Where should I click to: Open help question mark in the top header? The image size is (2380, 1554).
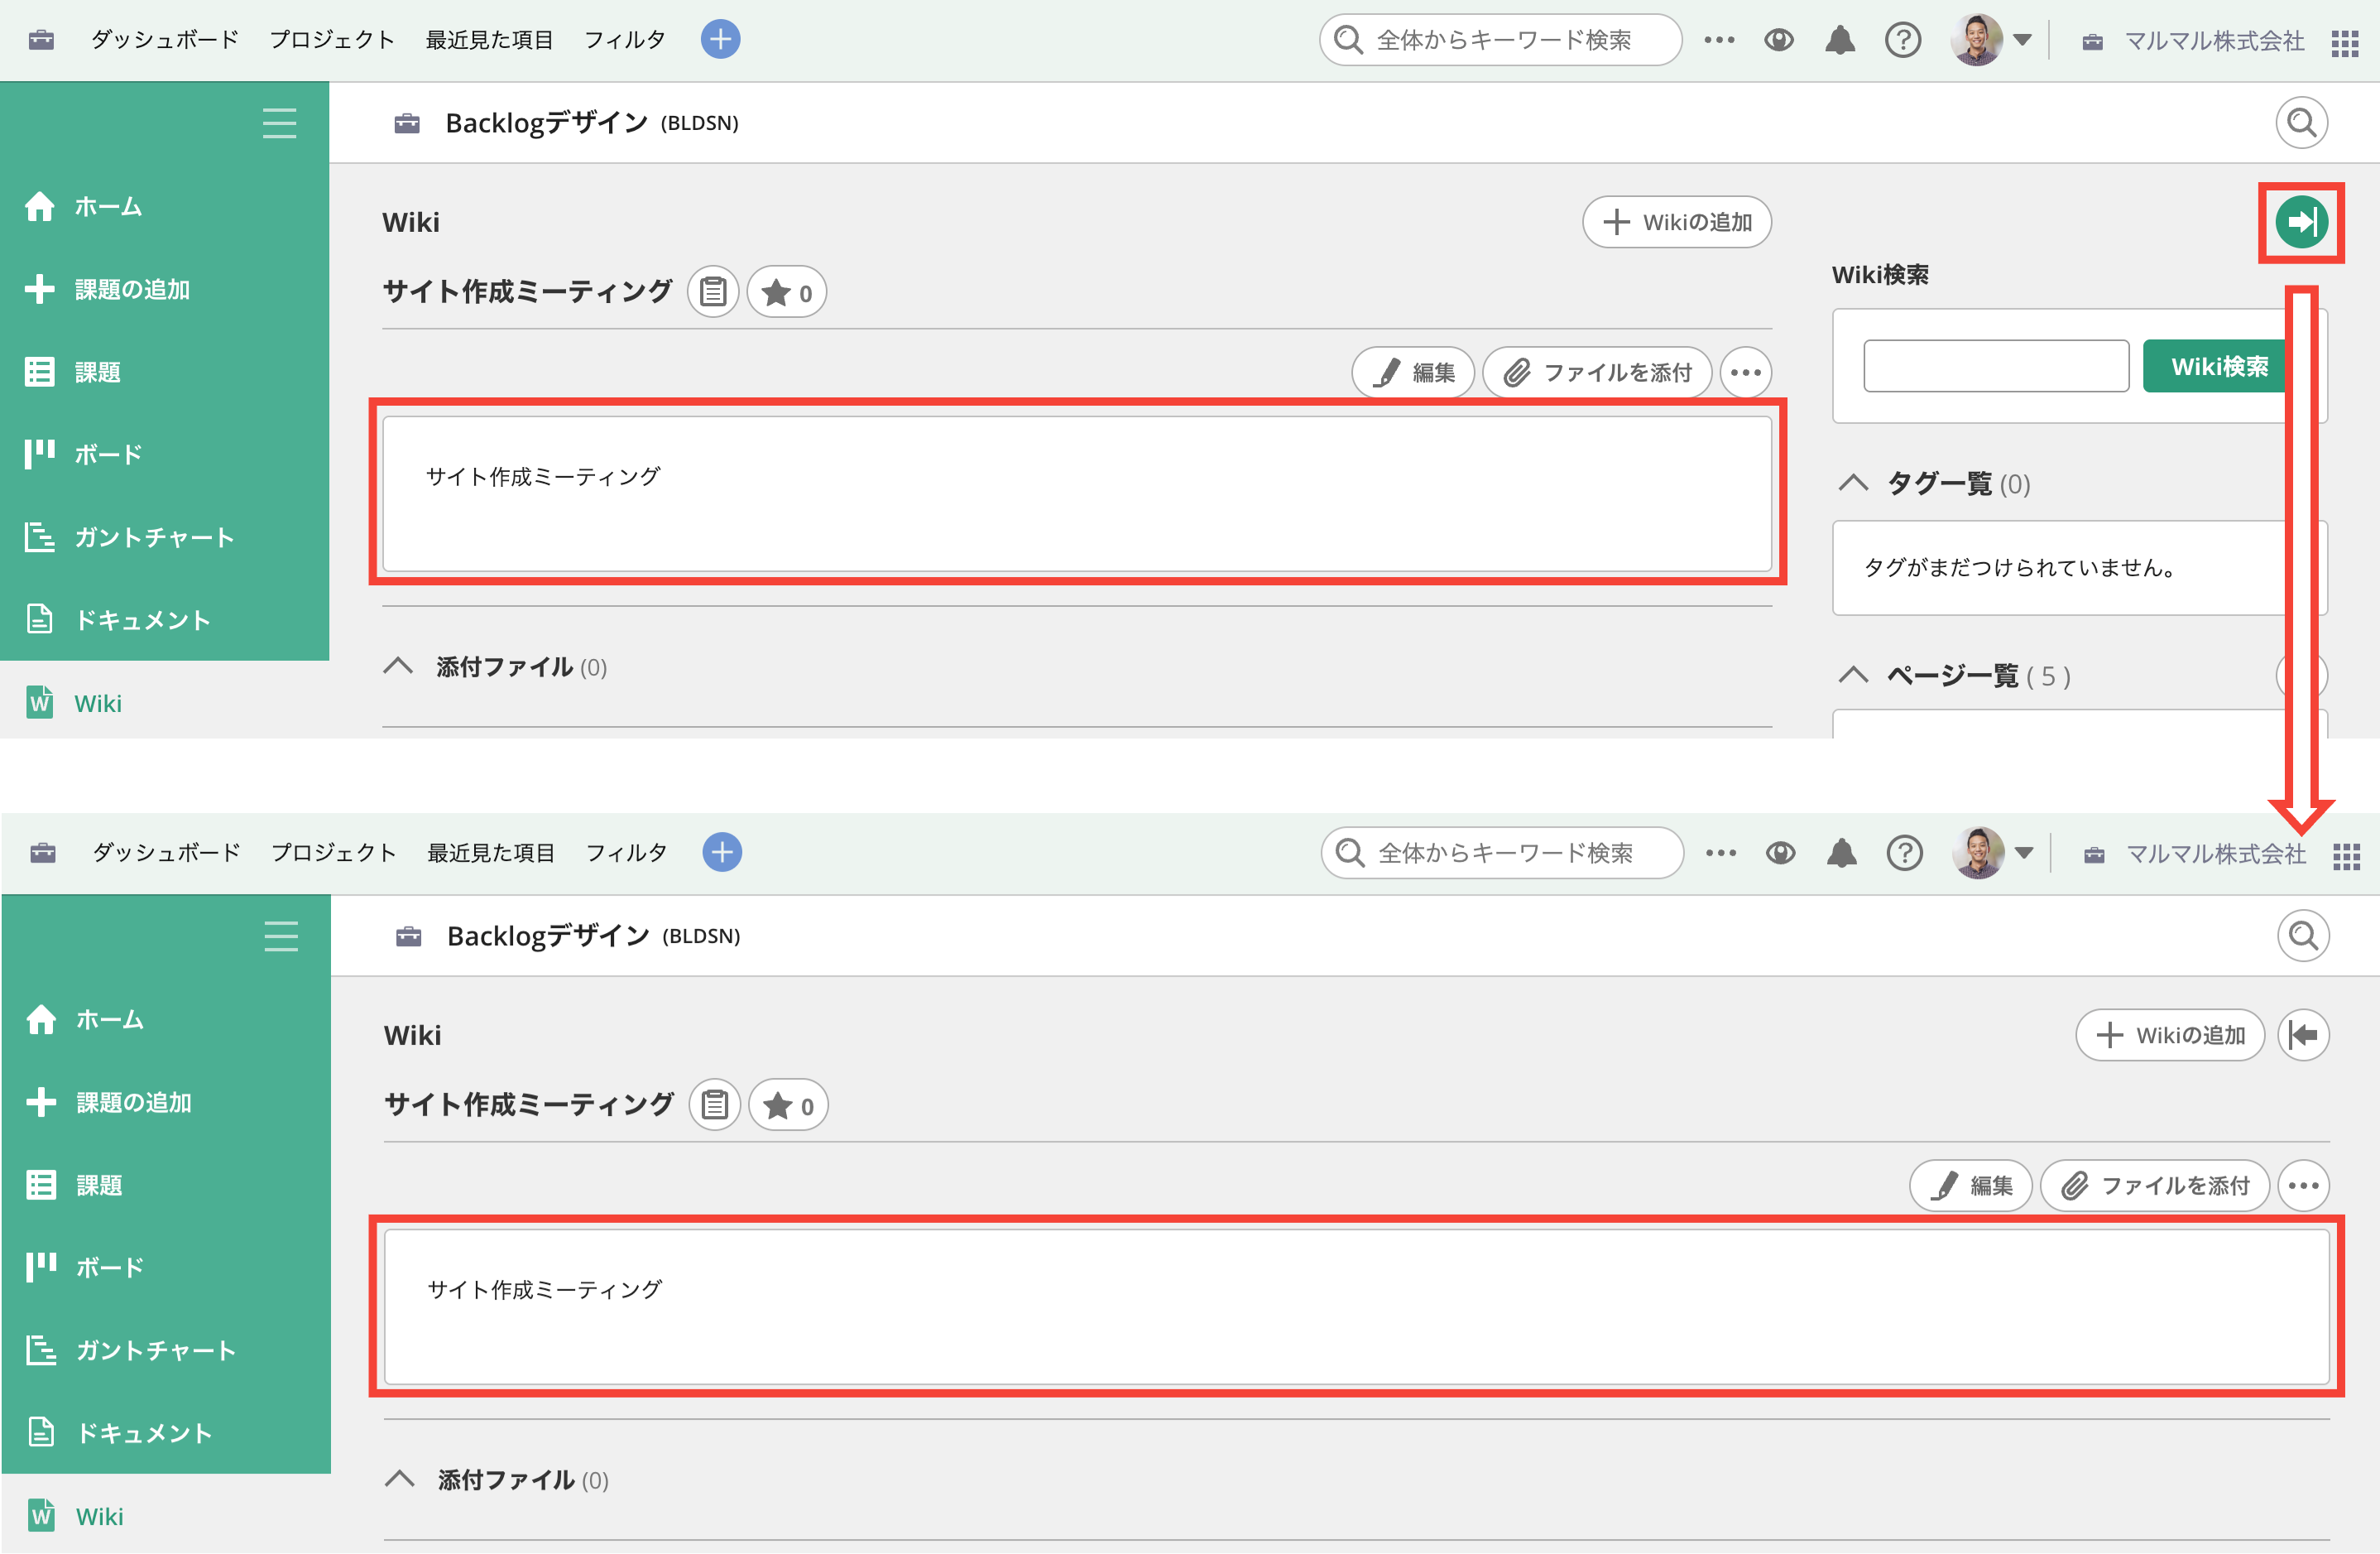[x=1903, y=40]
